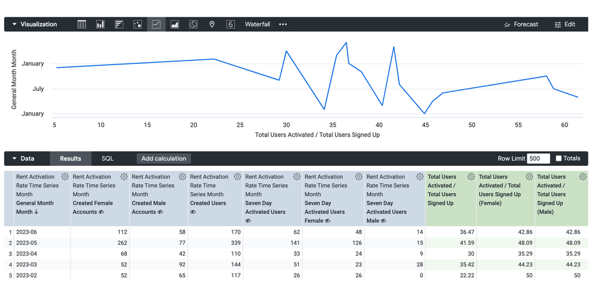This screenshot has width=598, height=282.
Task: Click the General Month Month y-axis label
Action: click(14, 79)
